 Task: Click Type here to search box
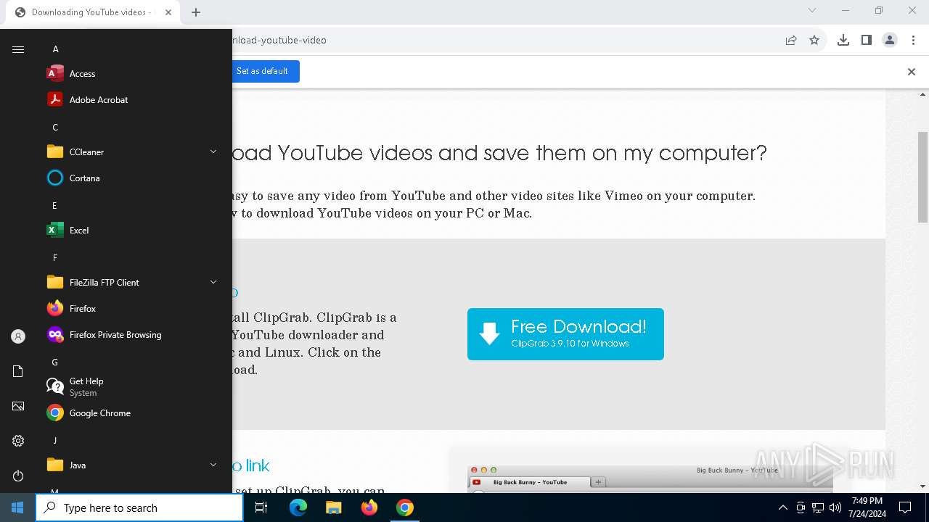[139, 507]
